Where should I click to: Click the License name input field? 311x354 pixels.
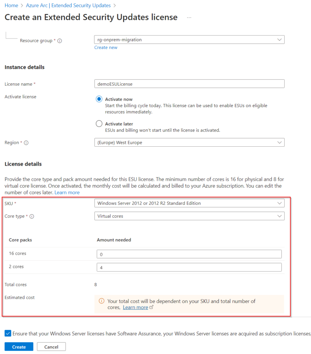tap(189, 84)
